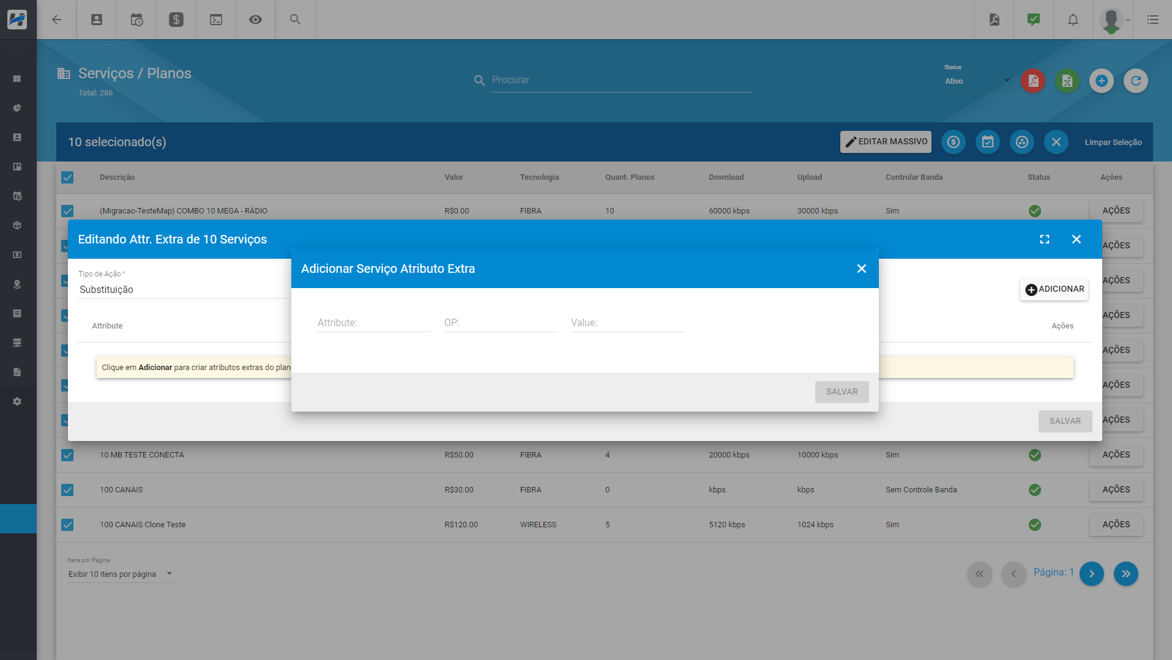
Task: Click Limpar Seleção link
Action: 1113,142
